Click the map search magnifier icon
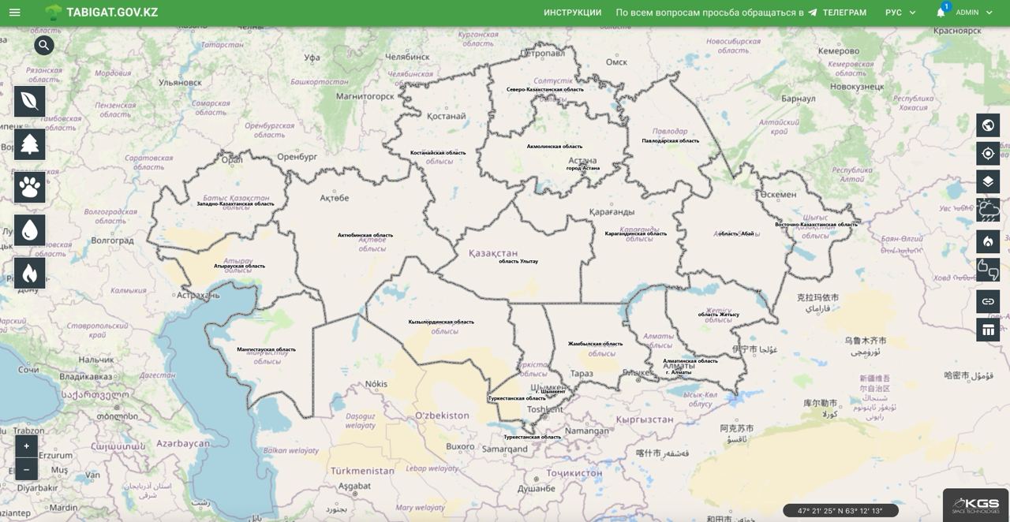 (44, 46)
